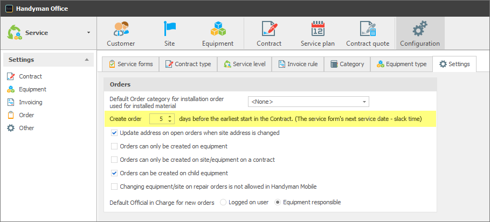The image size is (490, 222).
Task: Open the Equipment cubes icon
Action: click(218, 29)
